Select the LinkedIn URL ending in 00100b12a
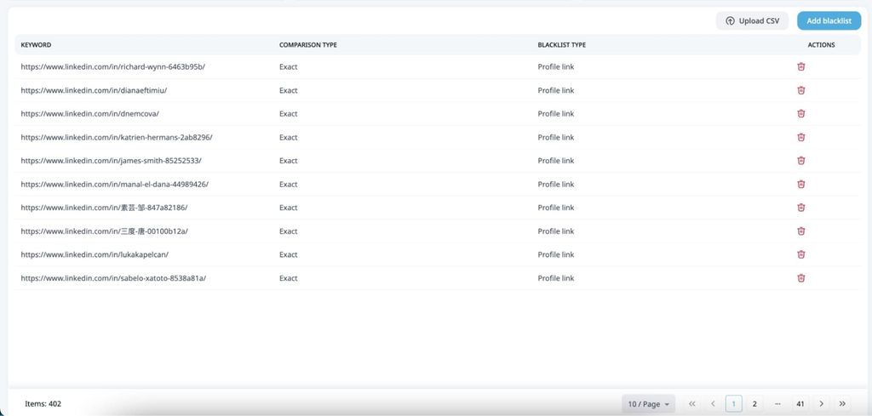This screenshot has width=872, height=416. click(x=104, y=231)
